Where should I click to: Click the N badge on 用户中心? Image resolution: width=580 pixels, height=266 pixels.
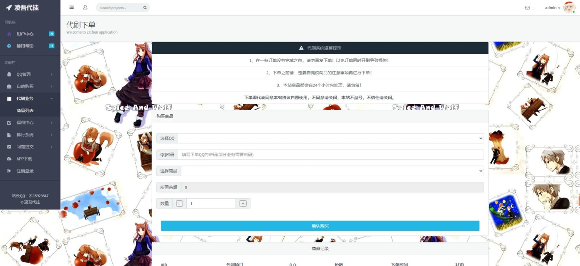click(52, 34)
